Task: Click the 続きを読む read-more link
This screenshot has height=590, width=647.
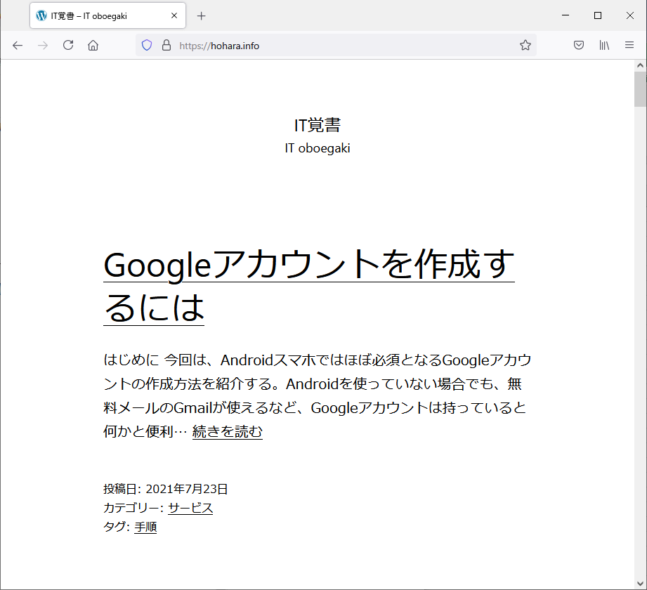Action: coord(227,432)
